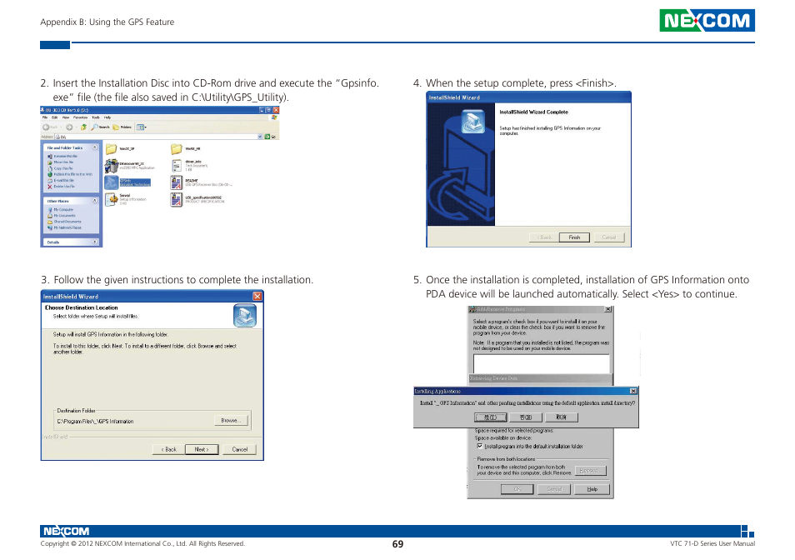This screenshot has height=560, width=795.
Task: Click the D:\ address field in Explorer
Action: (x=157, y=137)
